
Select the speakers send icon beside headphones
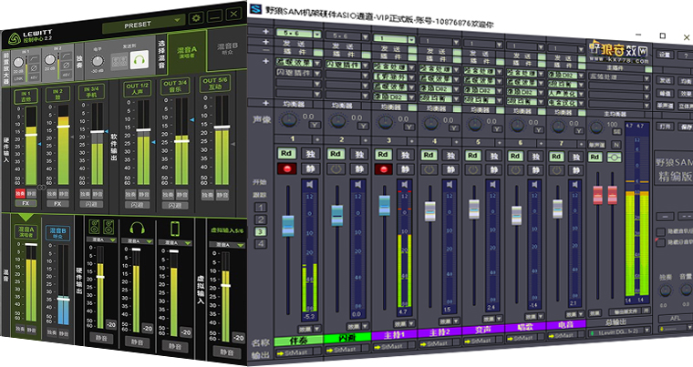pos(119,61)
